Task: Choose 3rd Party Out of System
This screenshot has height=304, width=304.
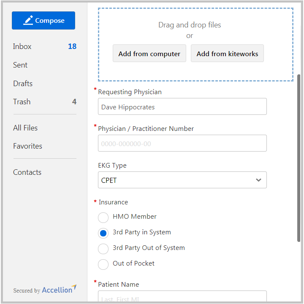Action: [x=103, y=249]
